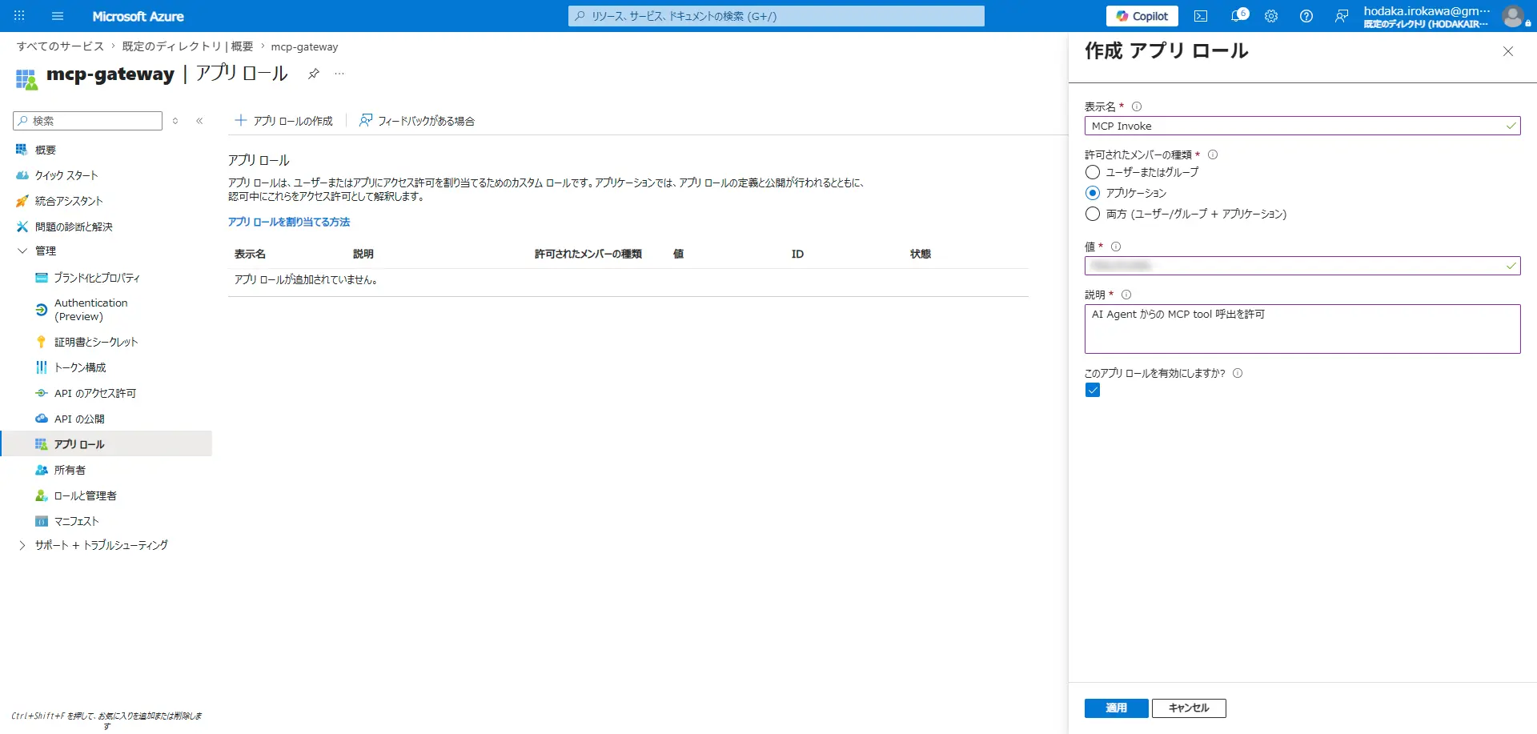The height and width of the screenshot is (734, 1537).
Task: Click the 値 input field
Action: (x=1302, y=266)
